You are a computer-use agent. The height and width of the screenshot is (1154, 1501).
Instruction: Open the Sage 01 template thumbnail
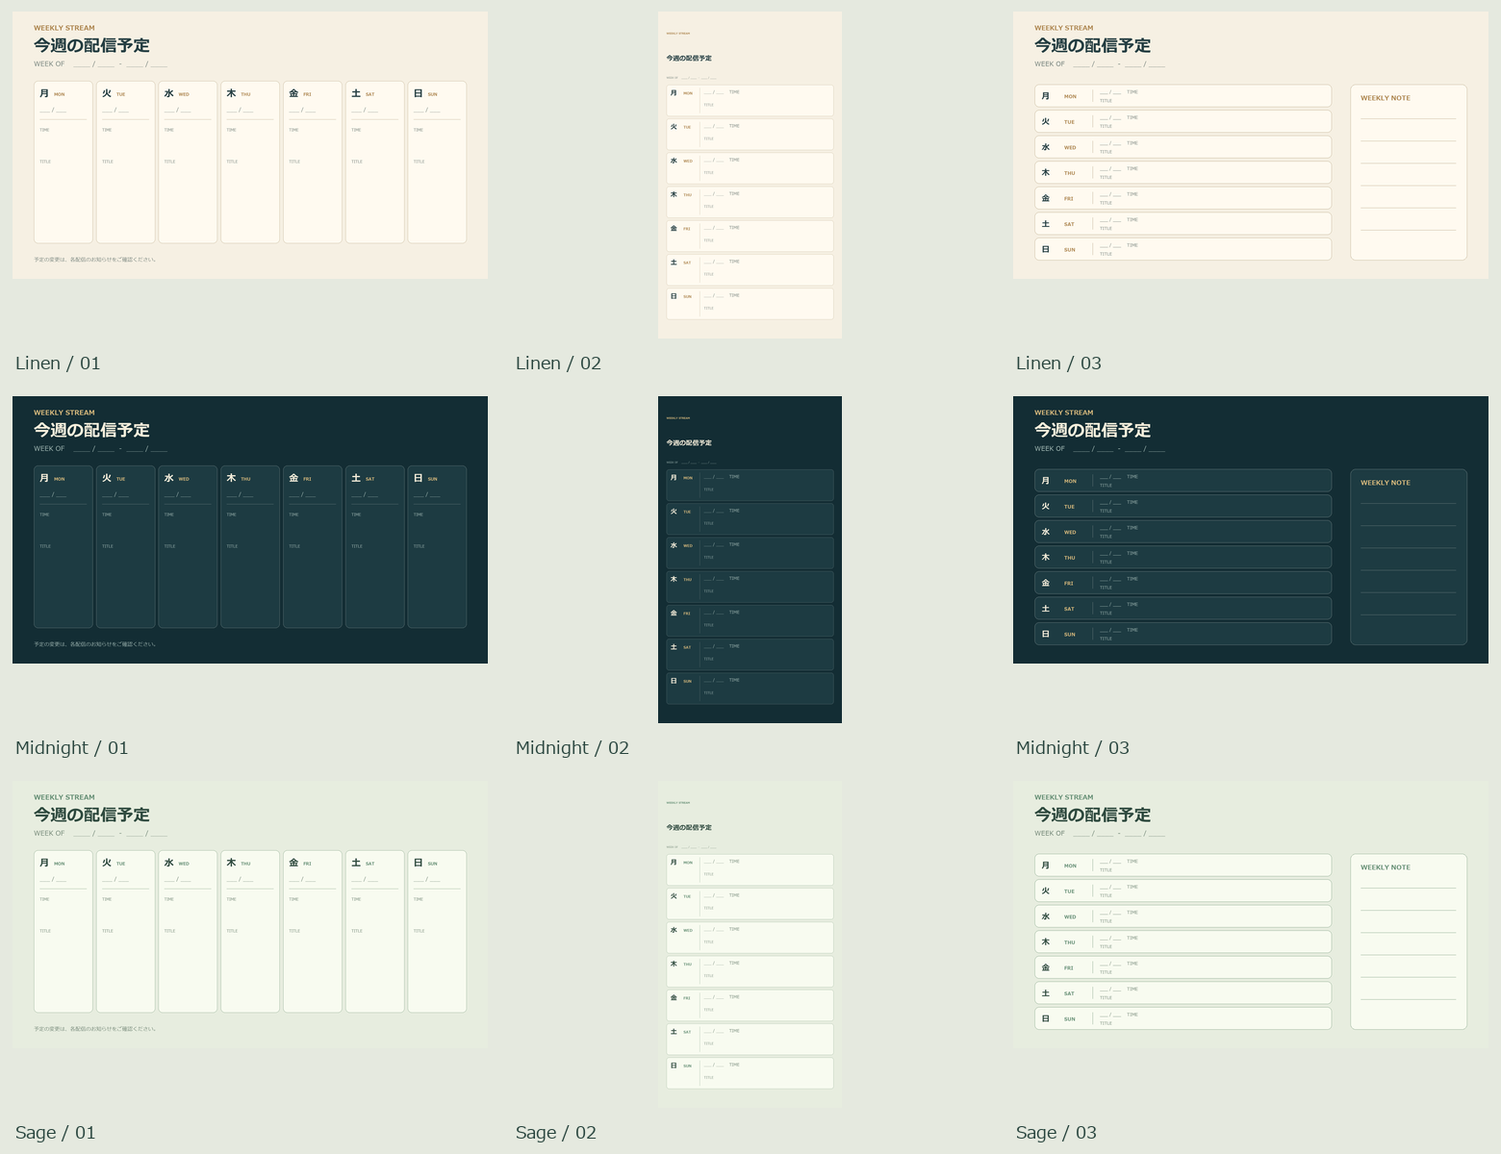click(x=250, y=915)
